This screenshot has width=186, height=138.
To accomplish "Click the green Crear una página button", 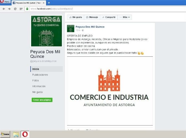I will [42, 100].
